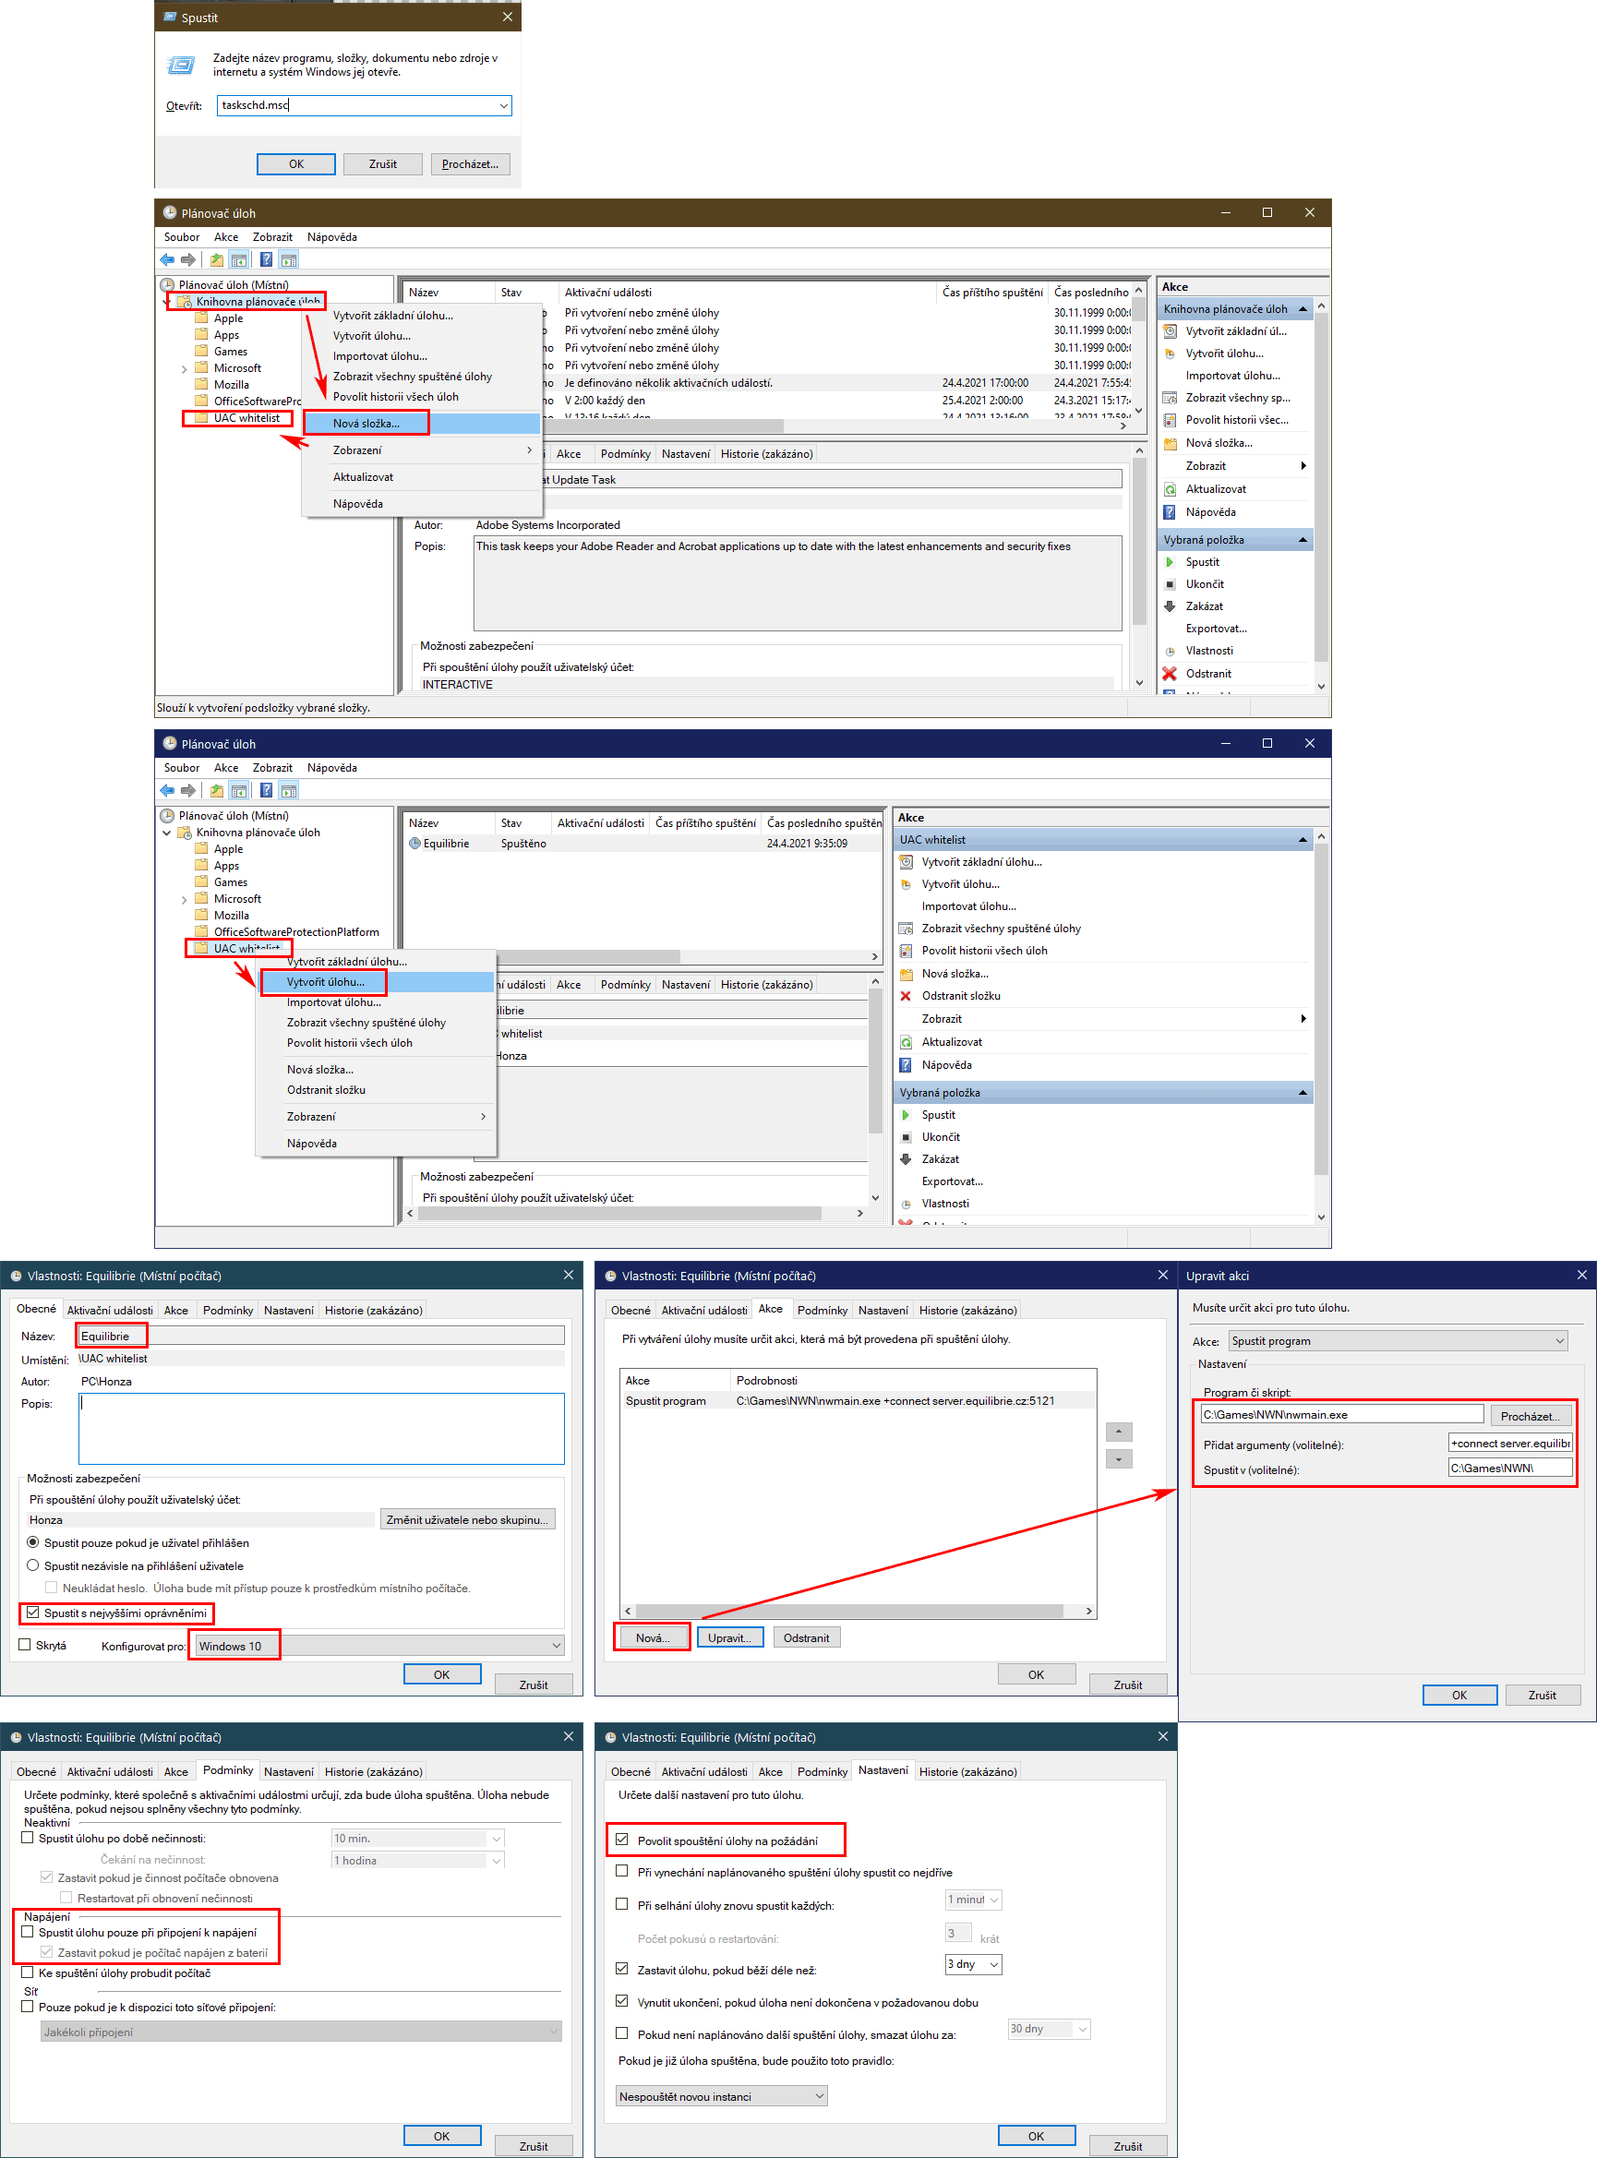
Task: Click 'Procházet...' in the Spustit dialog
Action: (x=470, y=164)
